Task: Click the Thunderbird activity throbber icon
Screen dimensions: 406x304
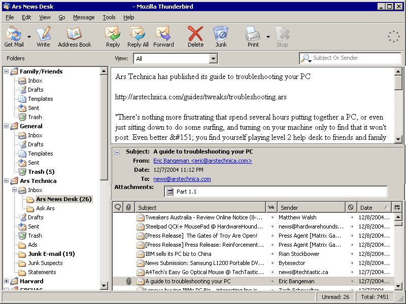Action: pos(394,36)
